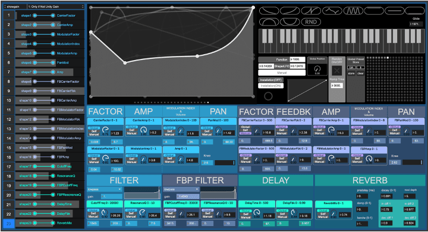Open the showgain dropdown

pyautogui.click(x=15, y=7)
